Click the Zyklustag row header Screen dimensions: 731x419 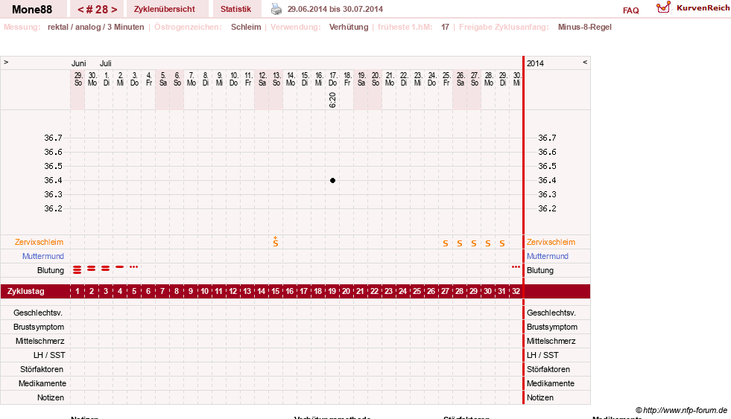[26, 292]
